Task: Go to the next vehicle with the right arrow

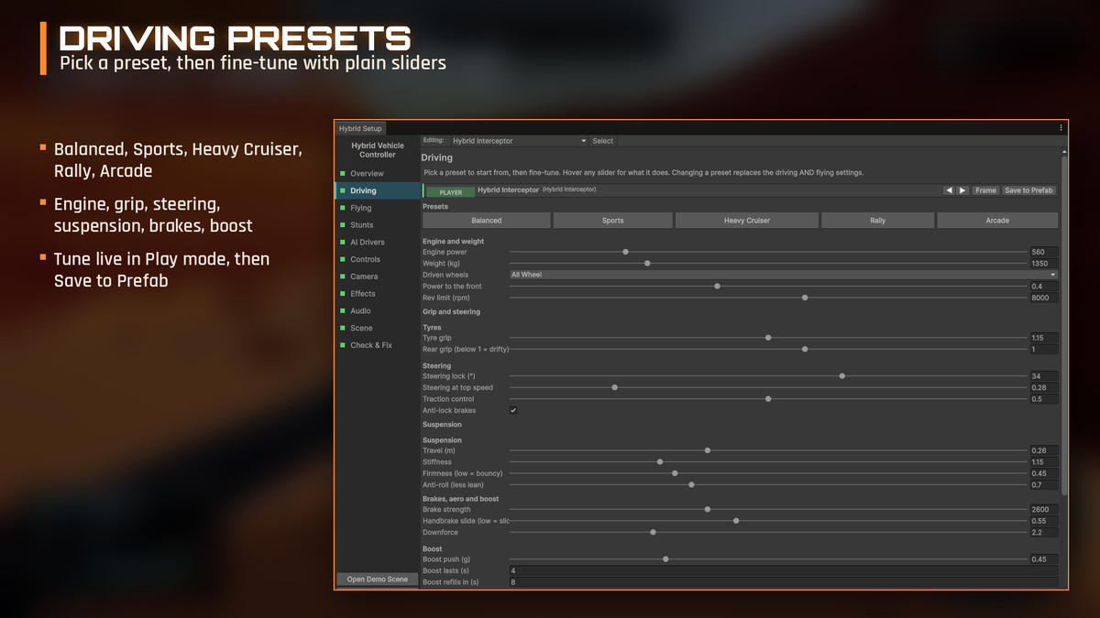Action: (962, 190)
